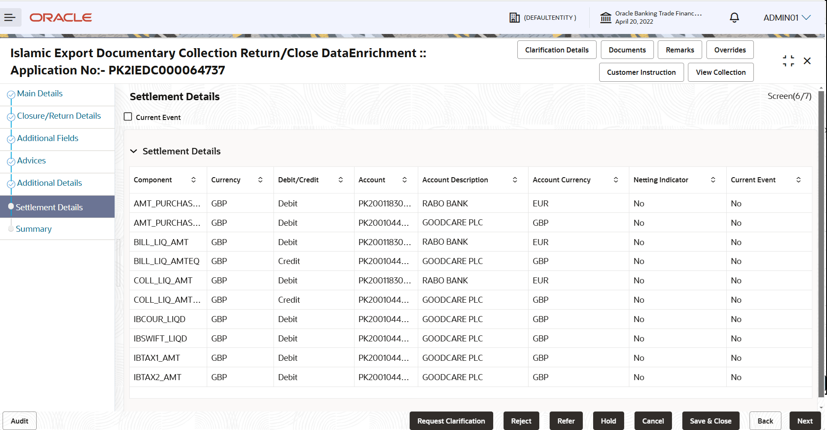Sort by the Netting Indicator column
Screen dimensions: 827x430
(713, 180)
